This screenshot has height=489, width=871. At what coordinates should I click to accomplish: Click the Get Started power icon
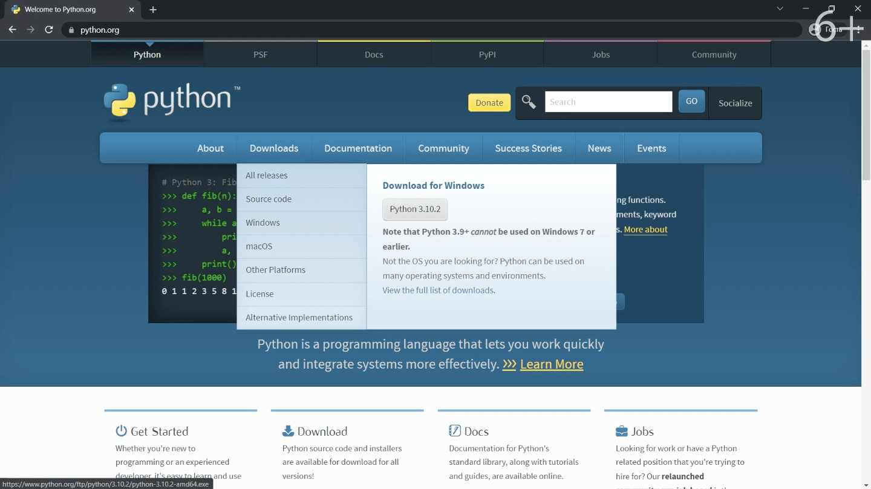pos(122,431)
